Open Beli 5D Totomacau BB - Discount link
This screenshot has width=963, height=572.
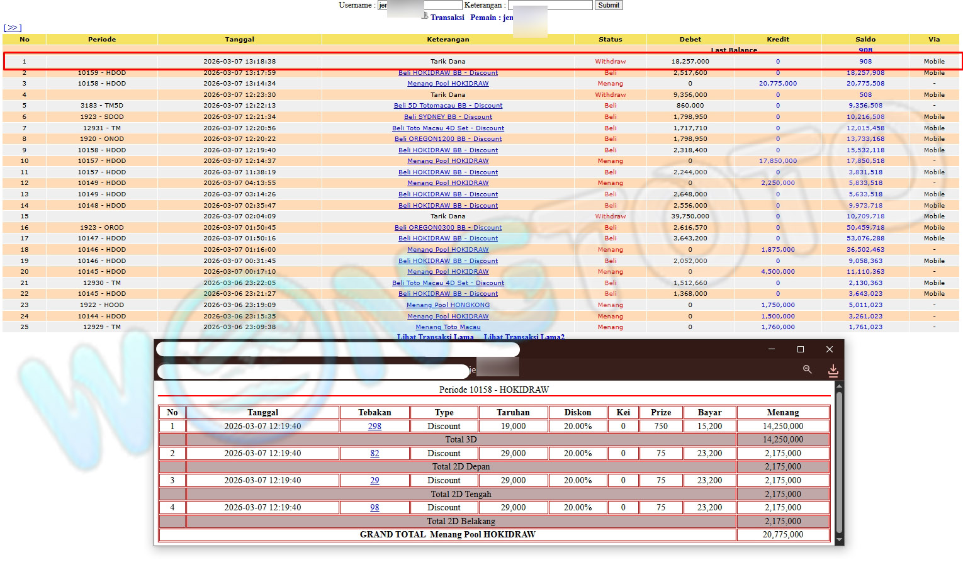coord(448,106)
